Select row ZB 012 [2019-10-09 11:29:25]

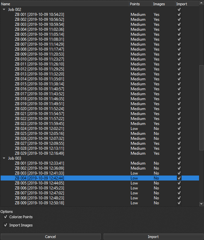click(x=100, y=69)
